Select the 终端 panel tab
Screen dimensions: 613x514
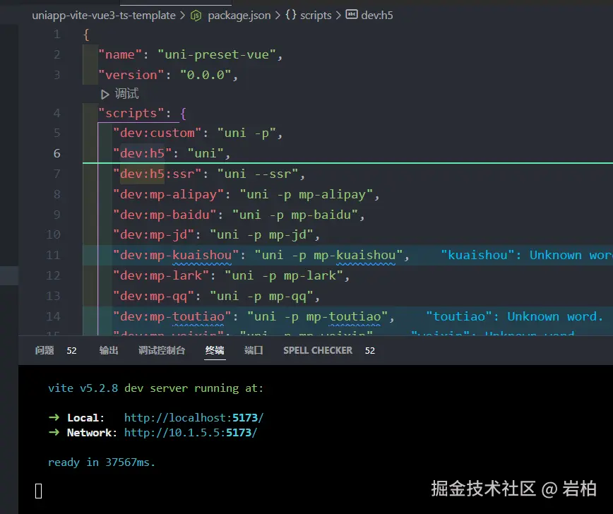(215, 349)
